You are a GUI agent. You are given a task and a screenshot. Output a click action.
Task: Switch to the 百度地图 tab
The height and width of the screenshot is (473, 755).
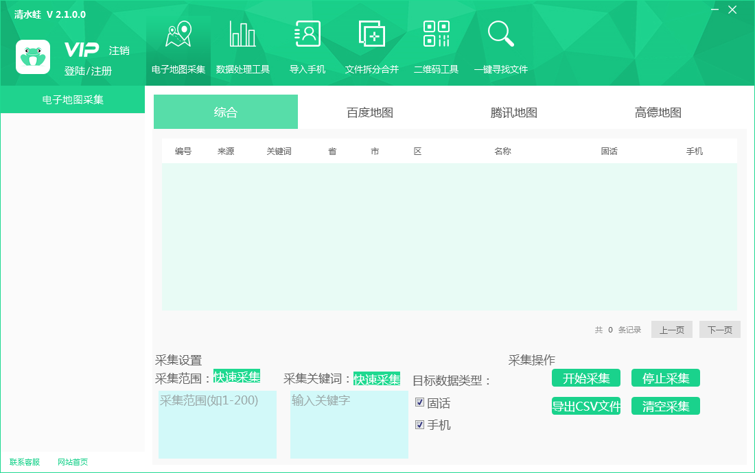(x=370, y=112)
